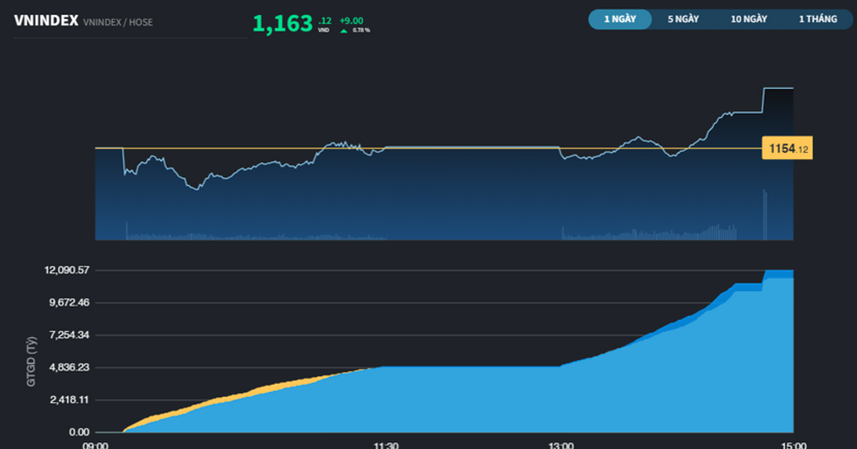Click the GTGD (TỶ) axis title

point(31,361)
